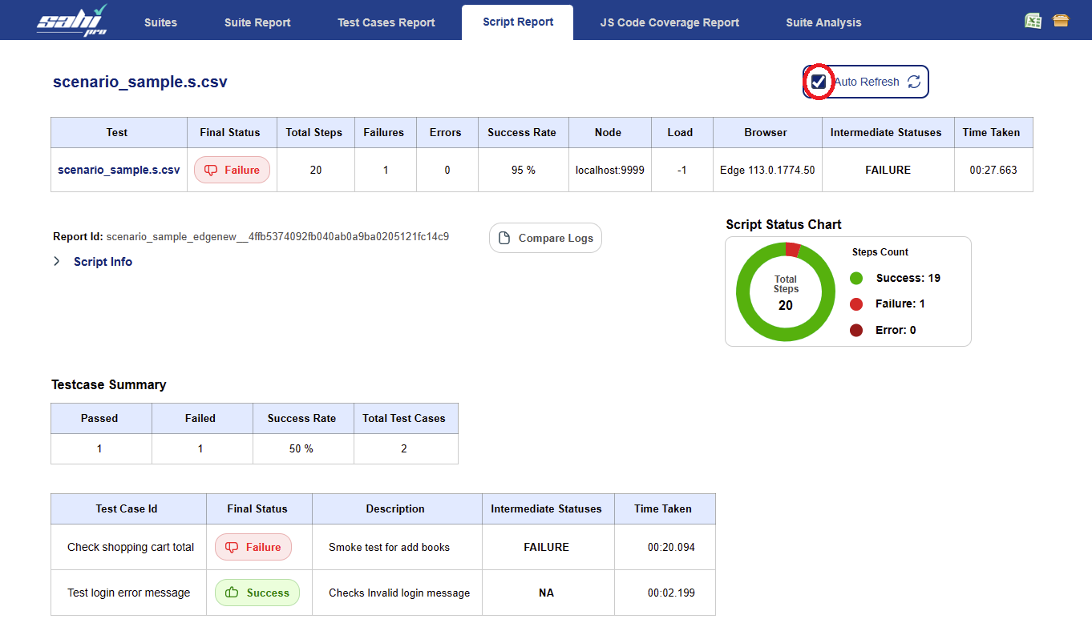Screen dimensions: 1092x635
Task: Go to the Suite Analysis tab
Action: tap(823, 22)
